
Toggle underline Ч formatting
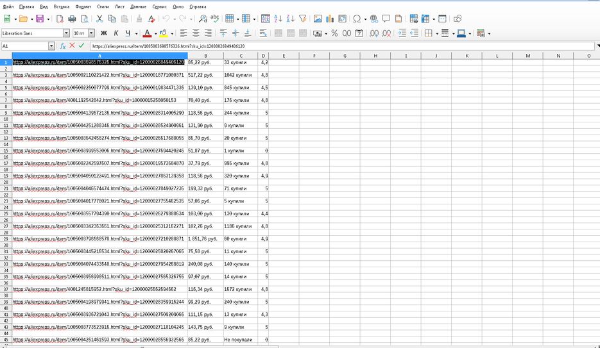pos(128,33)
